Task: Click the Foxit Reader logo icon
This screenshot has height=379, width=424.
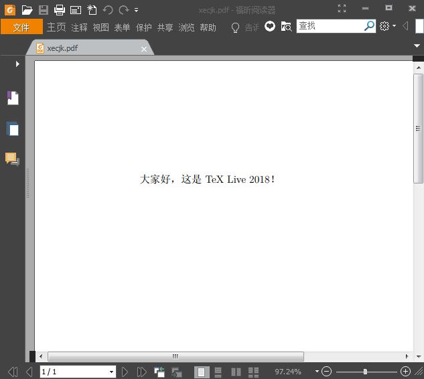Action: tap(10, 10)
